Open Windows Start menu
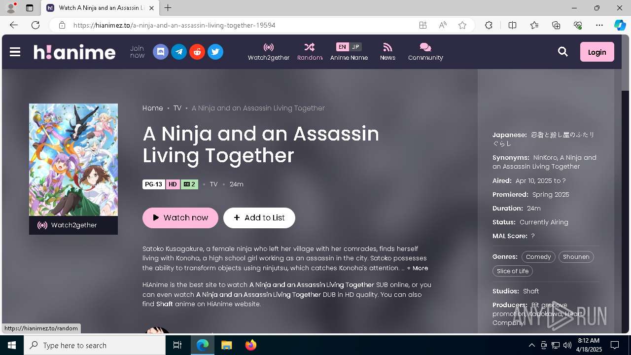631x355 pixels. tap(12, 345)
